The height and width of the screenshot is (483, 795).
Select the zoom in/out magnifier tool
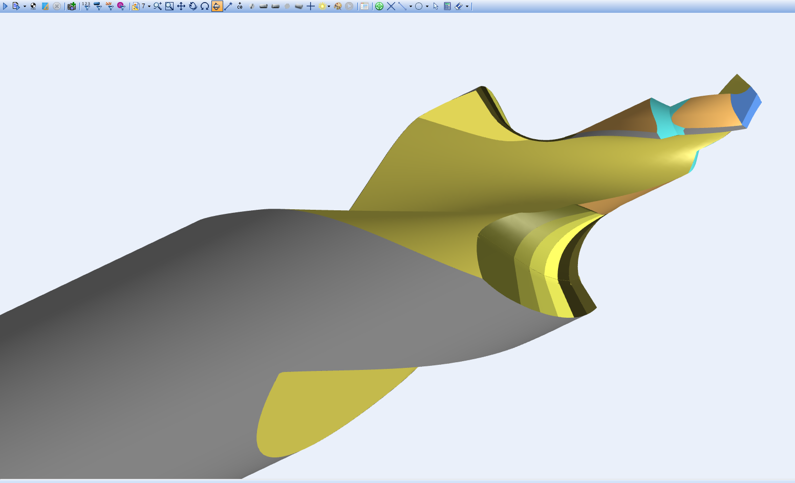[x=157, y=6]
